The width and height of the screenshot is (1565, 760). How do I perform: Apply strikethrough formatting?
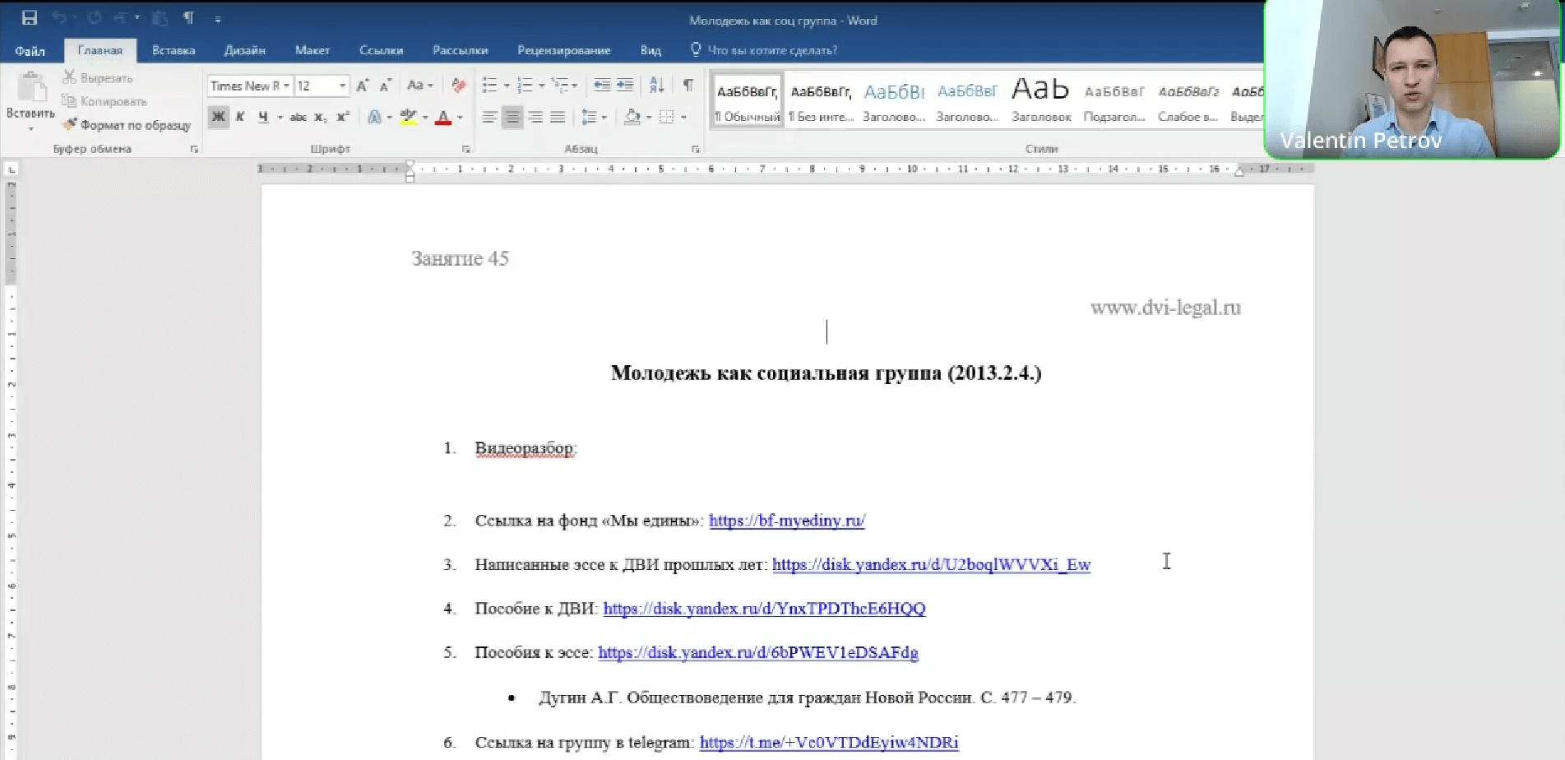(x=299, y=118)
